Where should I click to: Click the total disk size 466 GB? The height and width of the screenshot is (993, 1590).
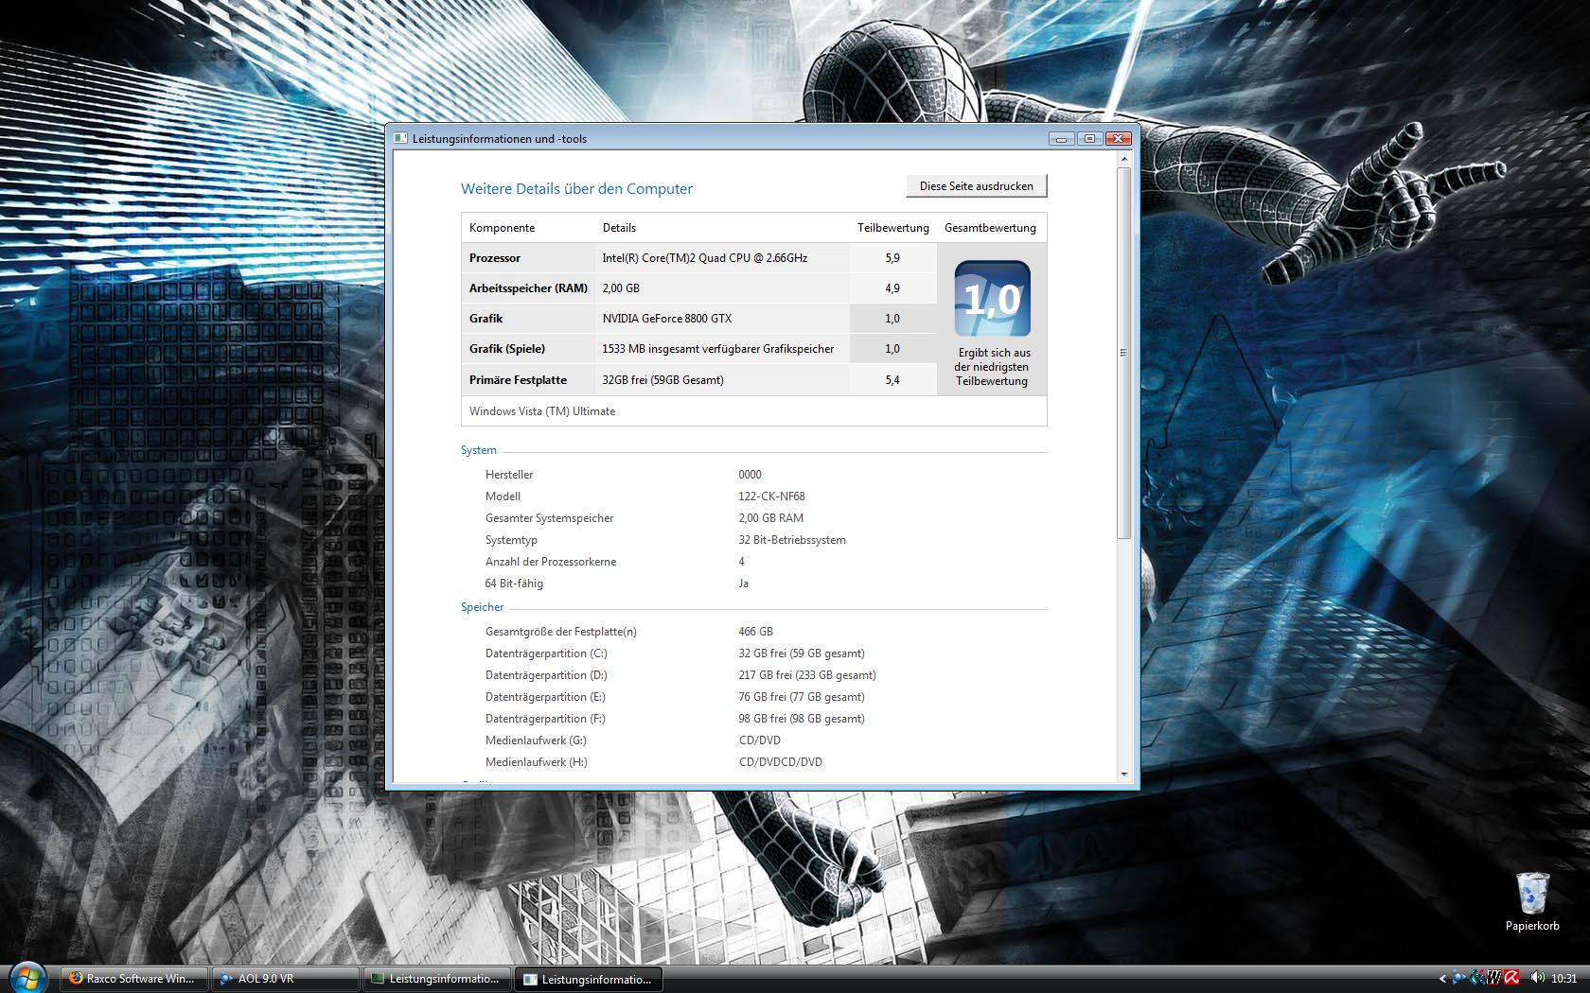756,632
